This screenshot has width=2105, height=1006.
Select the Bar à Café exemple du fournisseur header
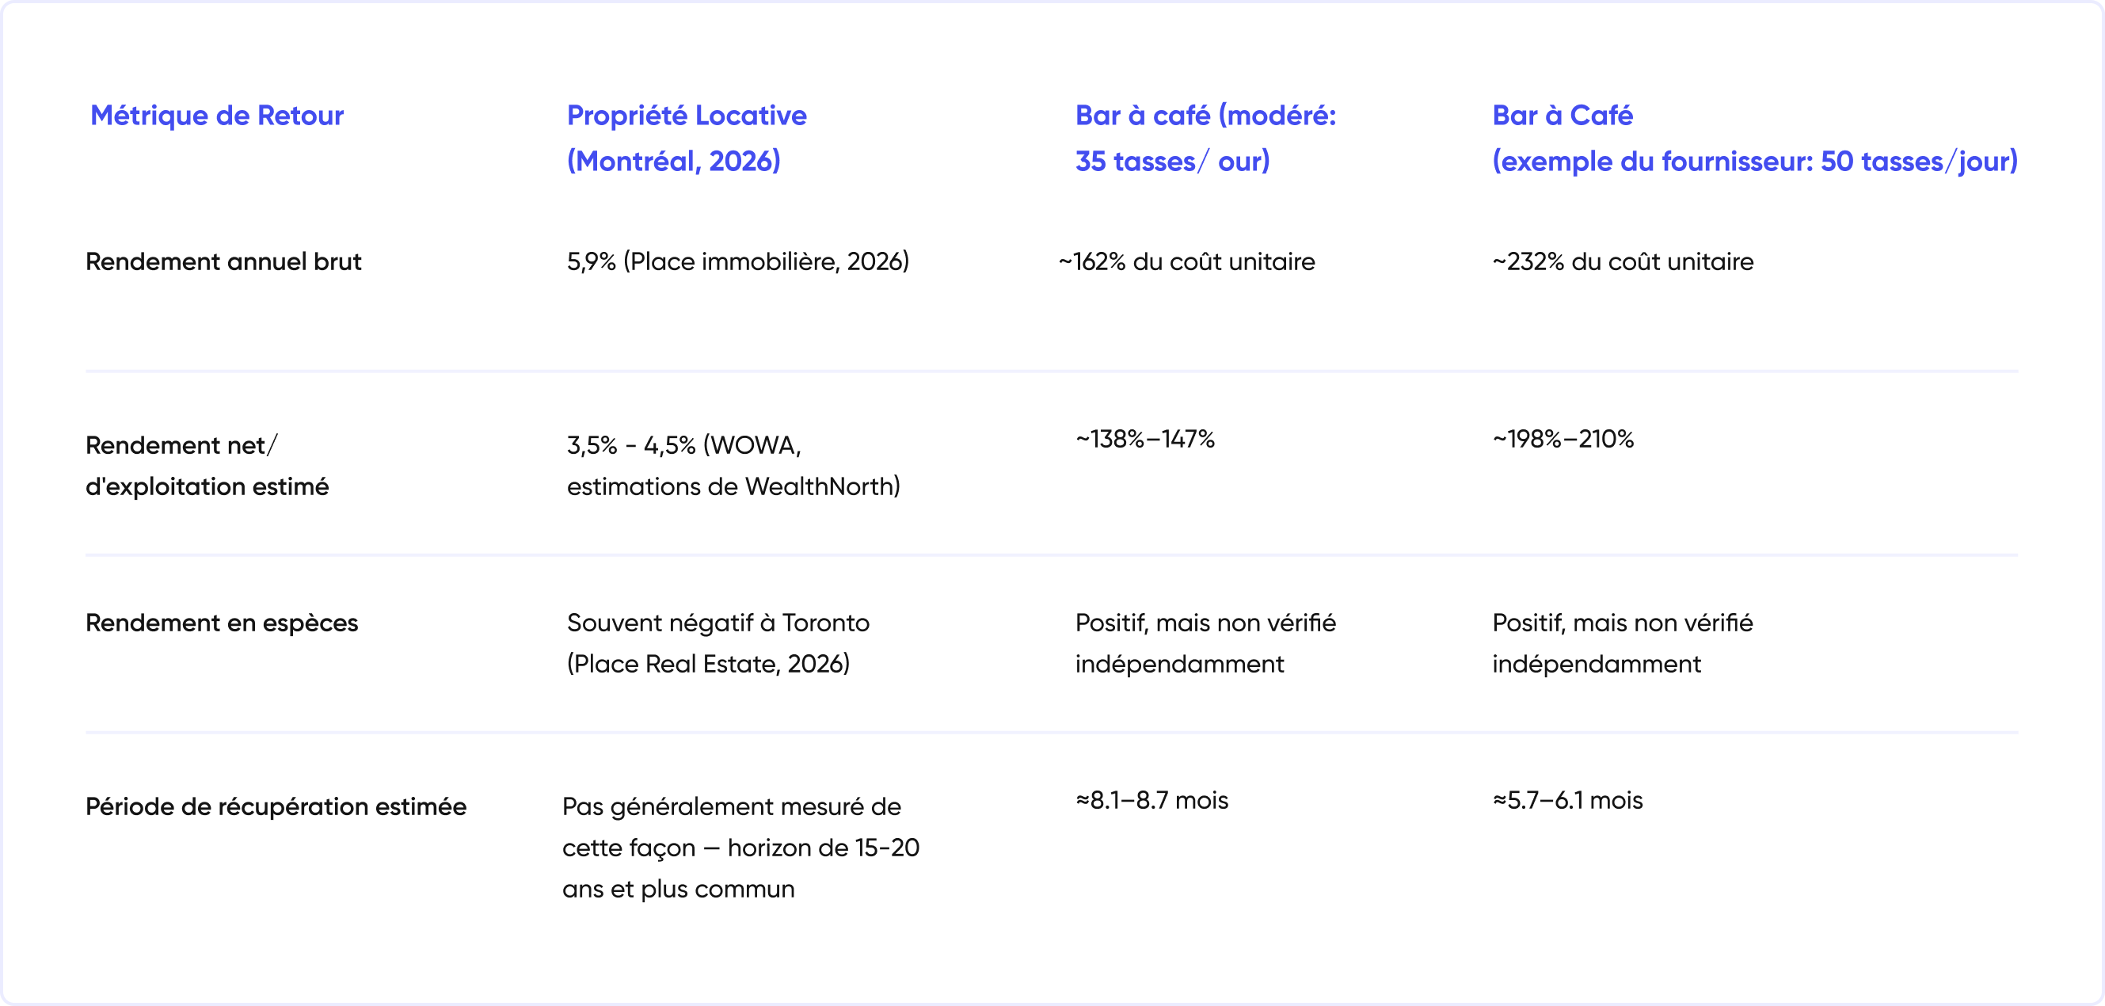pyautogui.click(x=1754, y=138)
